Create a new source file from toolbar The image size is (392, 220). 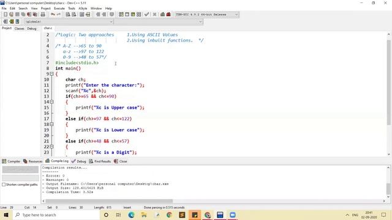(6, 15)
